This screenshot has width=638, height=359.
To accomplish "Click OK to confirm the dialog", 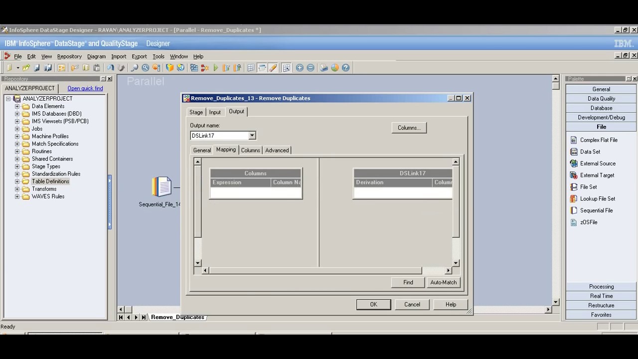I will (374, 304).
